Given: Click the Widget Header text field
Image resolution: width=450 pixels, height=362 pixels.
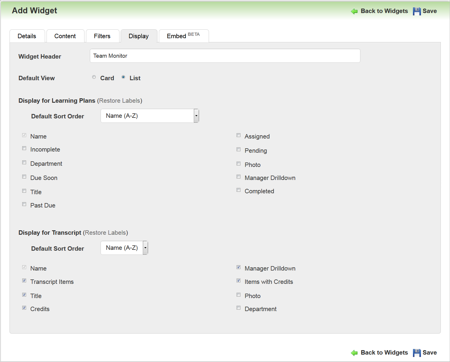Looking at the screenshot, I should point(225,56).
